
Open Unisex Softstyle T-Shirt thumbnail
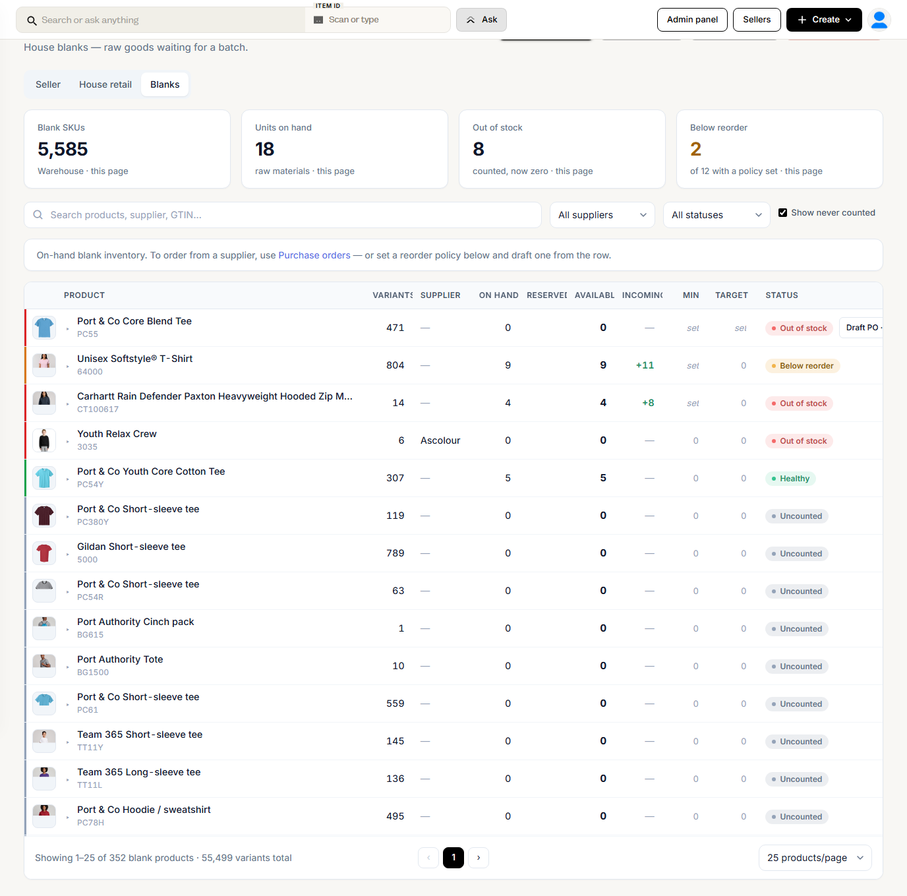(44, 365)
